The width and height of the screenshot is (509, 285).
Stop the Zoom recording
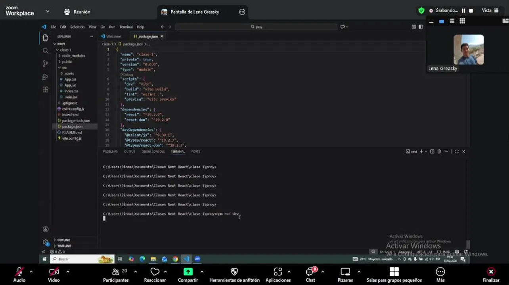[471, 11]
